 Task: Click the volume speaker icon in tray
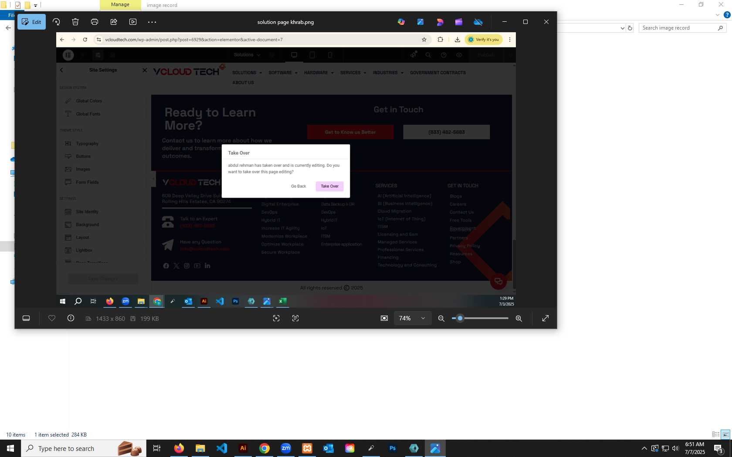point(675,448)
